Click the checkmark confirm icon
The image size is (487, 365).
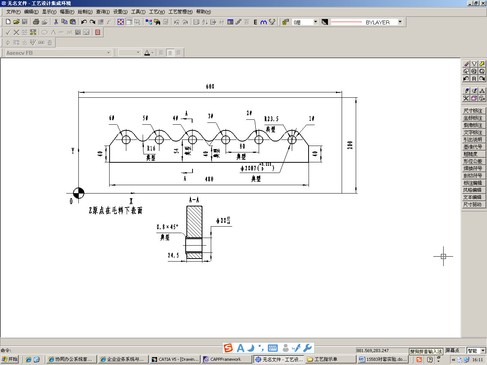(x=8, y=32)
